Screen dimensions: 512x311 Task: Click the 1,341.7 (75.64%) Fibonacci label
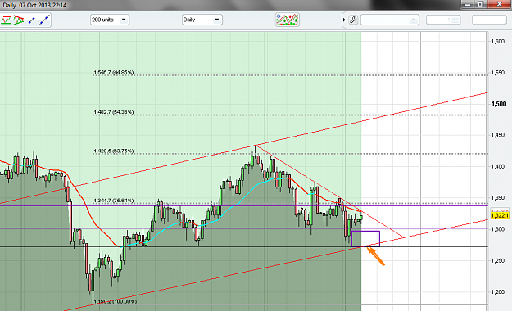(114, 201)
